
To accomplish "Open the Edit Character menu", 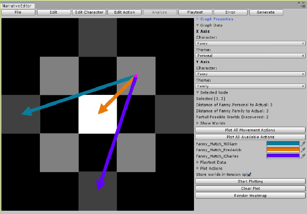I will tap(89, 12).
